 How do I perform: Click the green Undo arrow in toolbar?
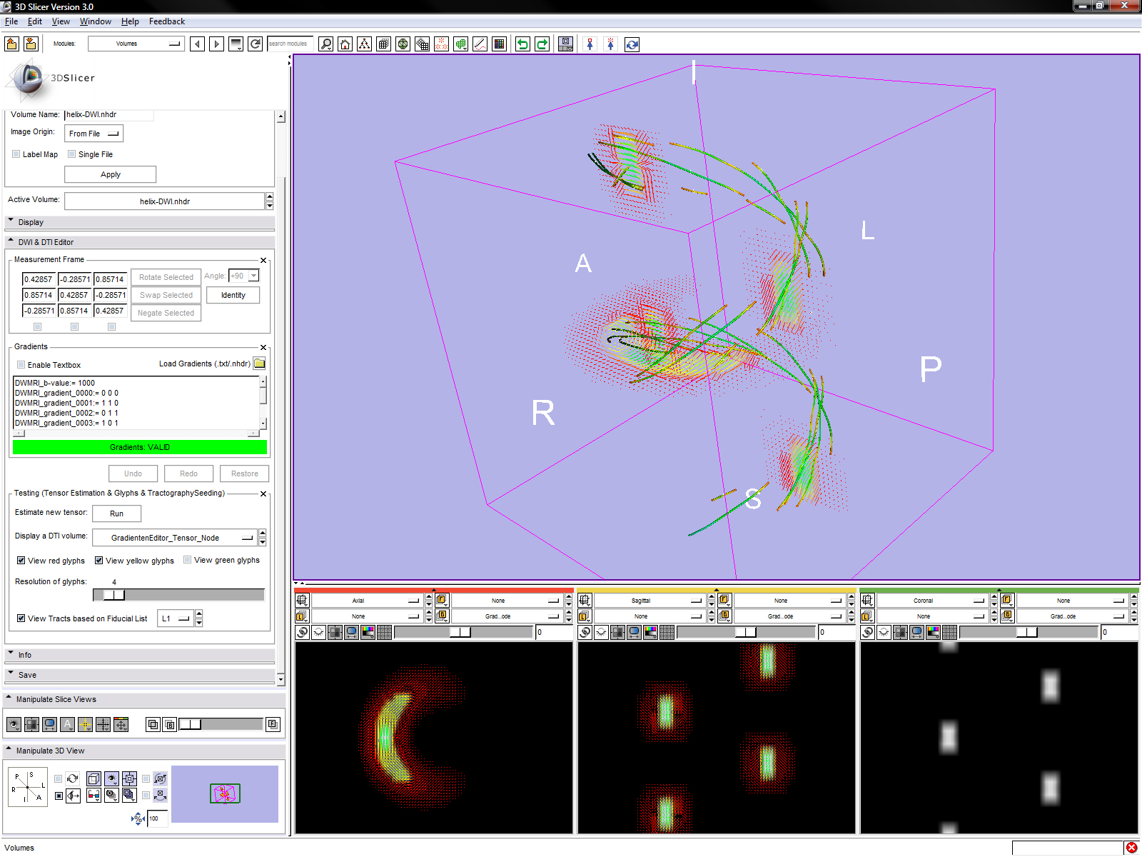(x=523, y=44)
